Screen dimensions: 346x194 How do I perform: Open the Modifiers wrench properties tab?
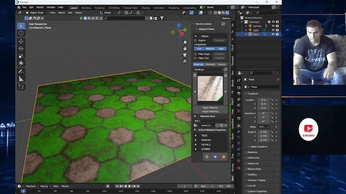pos(239,131)
